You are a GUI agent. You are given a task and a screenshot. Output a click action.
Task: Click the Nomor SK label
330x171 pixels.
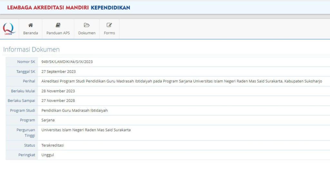26,62
